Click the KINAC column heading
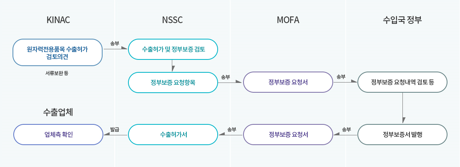Image resolution: width=460 pixels, height=167 pixels. point(58,20)
